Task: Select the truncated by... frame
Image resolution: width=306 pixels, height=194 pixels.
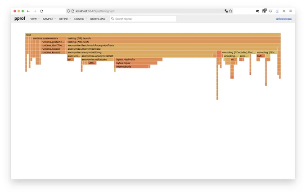Action: pyautogui.click(x=70, y=60)
